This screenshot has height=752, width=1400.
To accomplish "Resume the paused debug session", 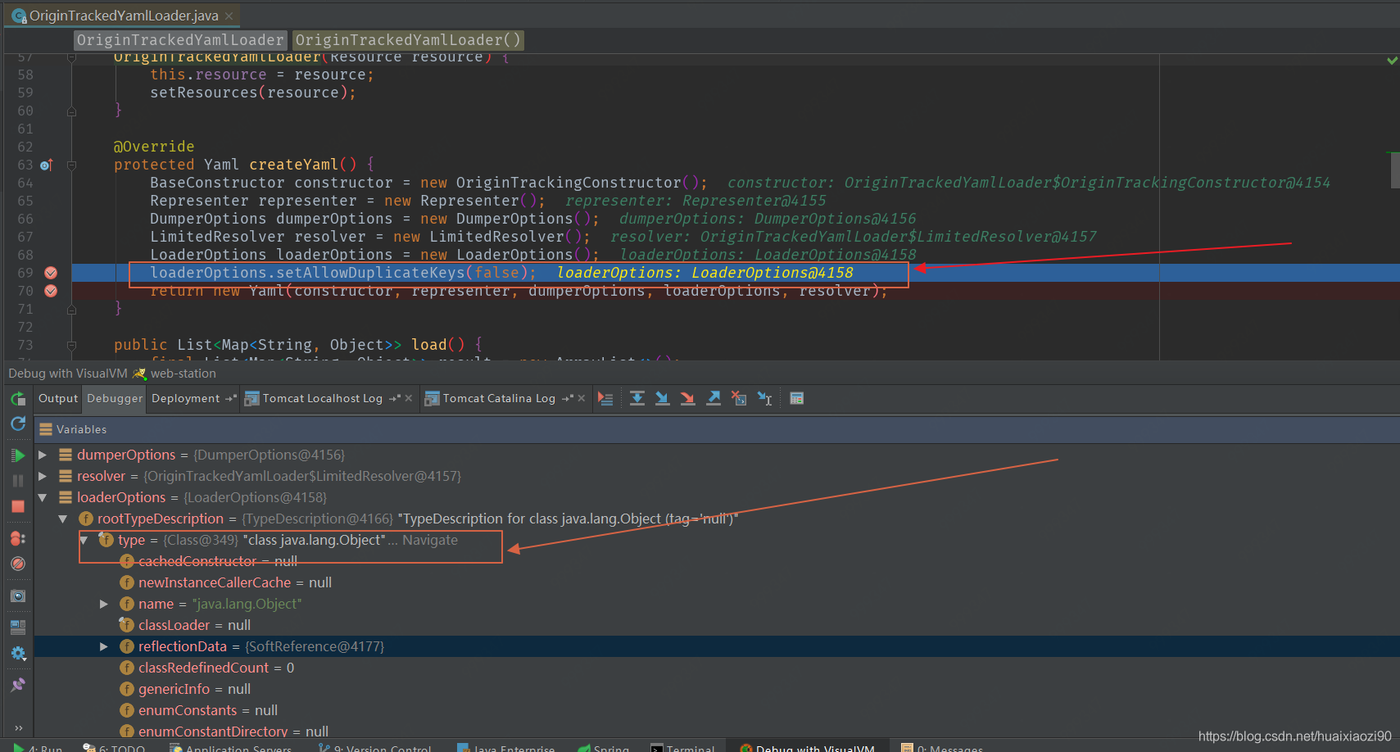I will (x=18, y=455).
